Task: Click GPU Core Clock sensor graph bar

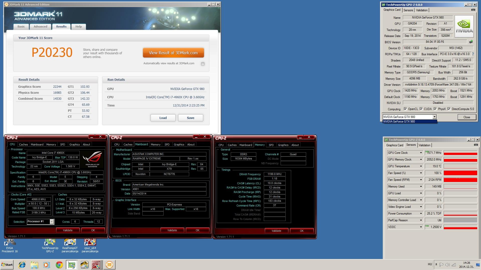Action: click(x=460, y=153)
